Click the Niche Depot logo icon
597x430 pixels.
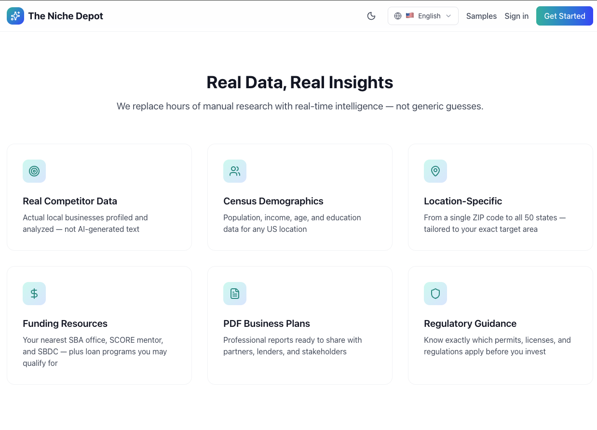coord(15,16)
